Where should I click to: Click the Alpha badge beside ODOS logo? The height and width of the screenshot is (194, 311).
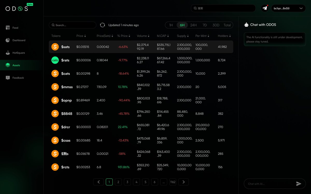point(30,4)
